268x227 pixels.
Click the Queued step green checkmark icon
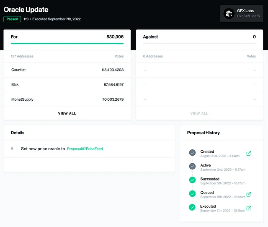[192, 194]
